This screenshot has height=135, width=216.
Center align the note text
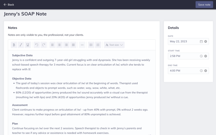(59, 45)
